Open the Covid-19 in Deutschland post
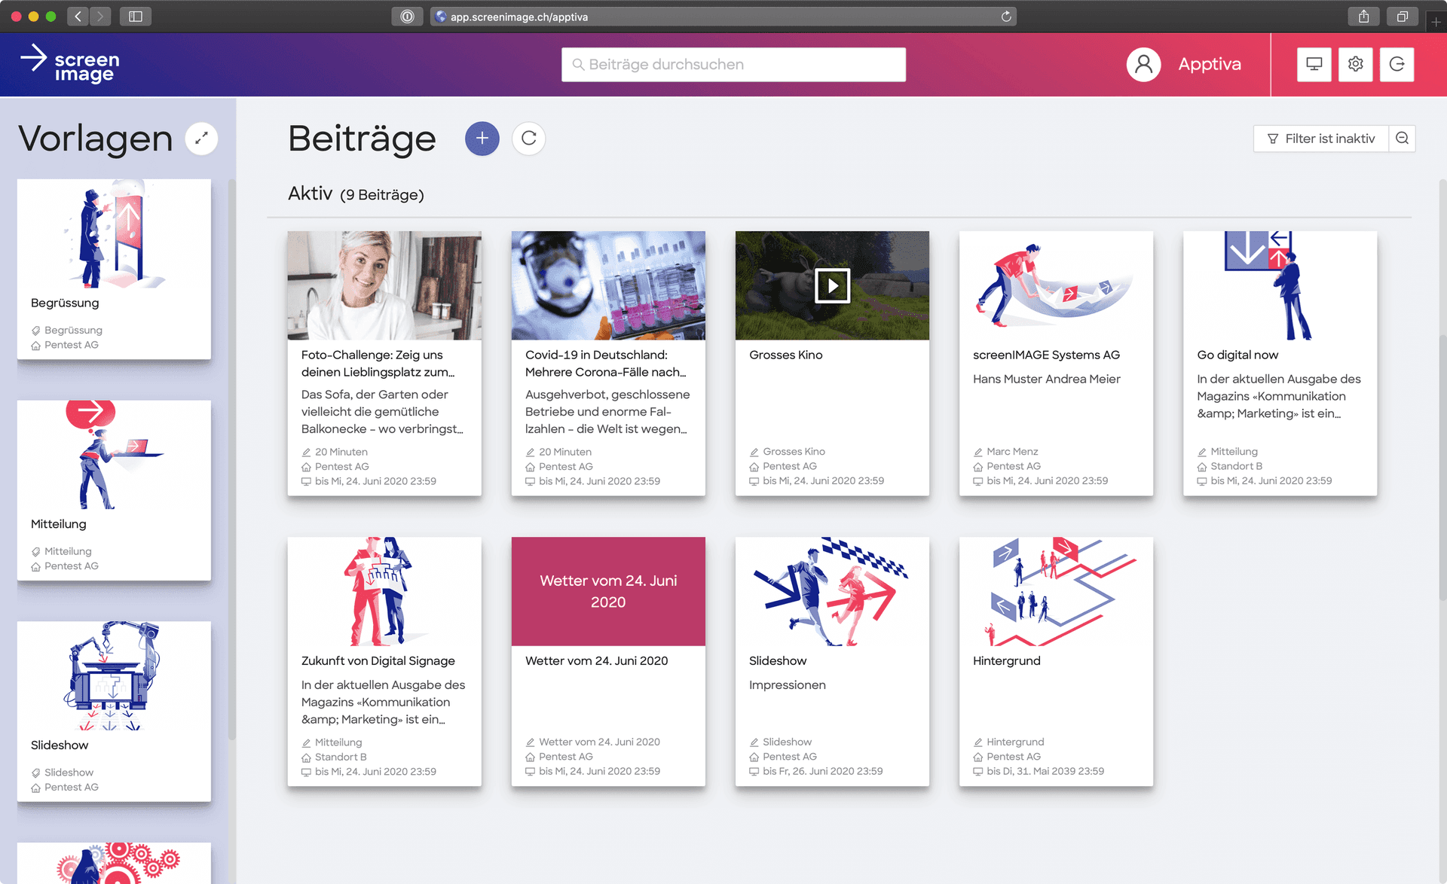Viewport: 1447px width, 884px height. (x=607, y=363)
